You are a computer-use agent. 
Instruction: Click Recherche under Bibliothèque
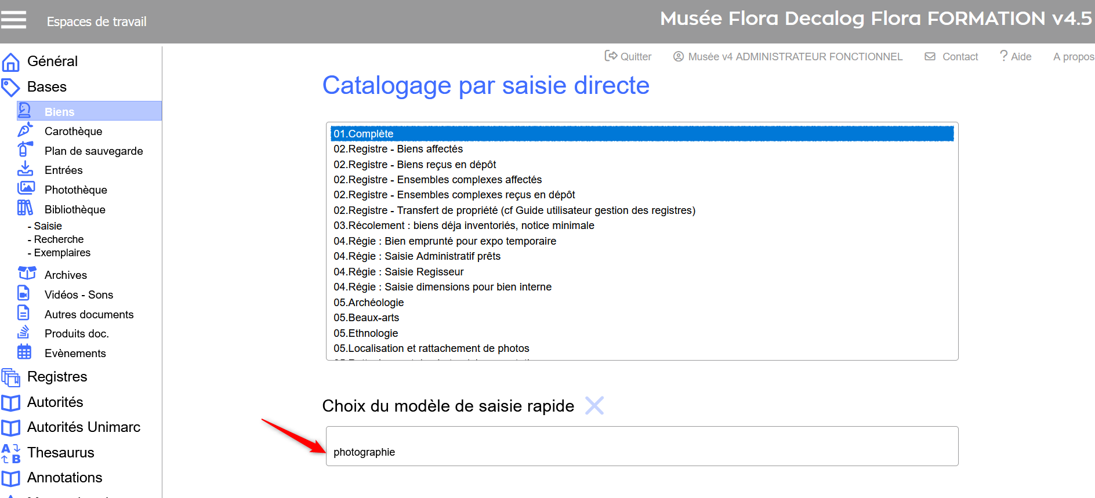pyautogui.click(x=59, y=239)
